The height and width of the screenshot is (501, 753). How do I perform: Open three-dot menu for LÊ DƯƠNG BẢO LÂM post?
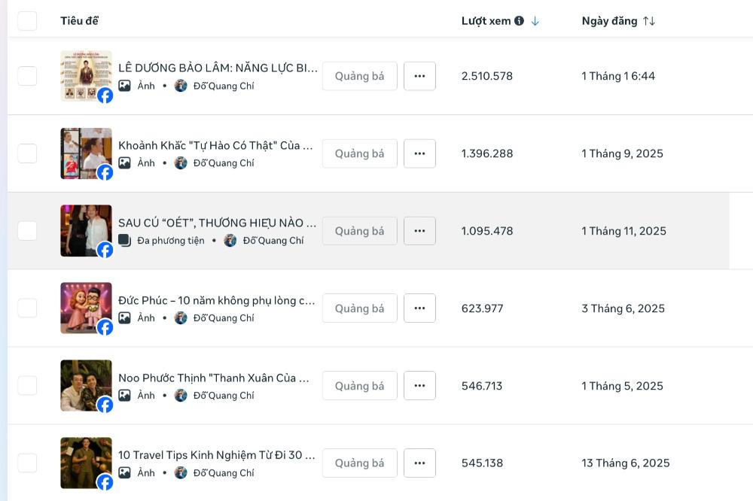pyautogui.click(x=419, y=76)
